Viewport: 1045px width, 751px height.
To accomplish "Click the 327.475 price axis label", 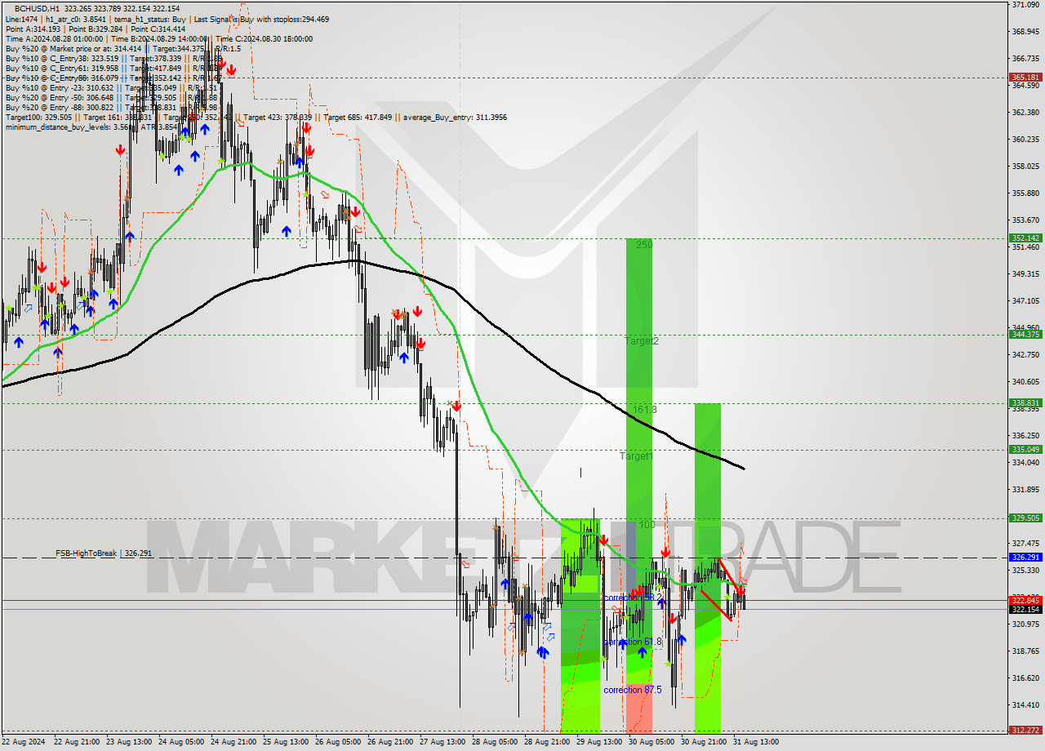I will tap(1025, 543).
